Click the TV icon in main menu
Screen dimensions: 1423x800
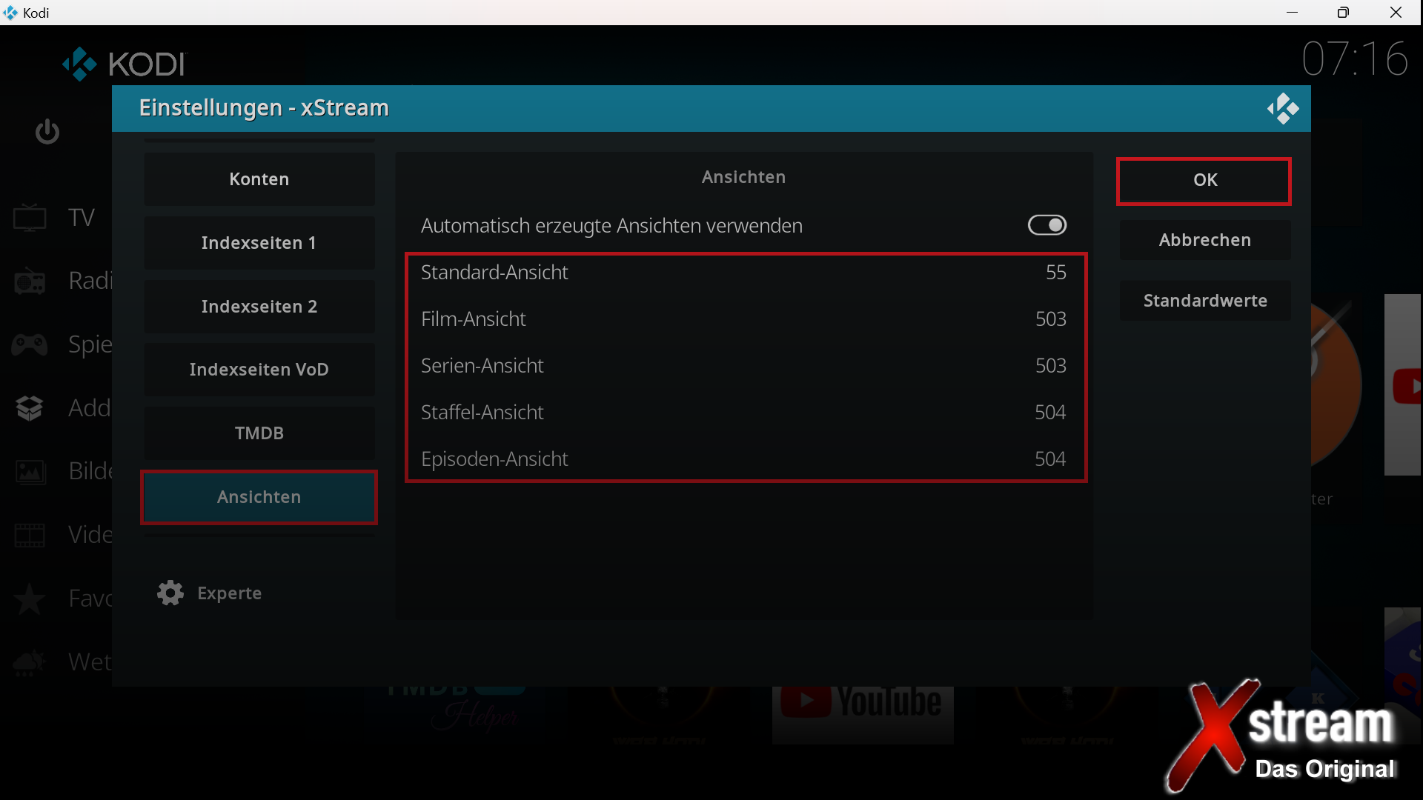coord(30,218)
